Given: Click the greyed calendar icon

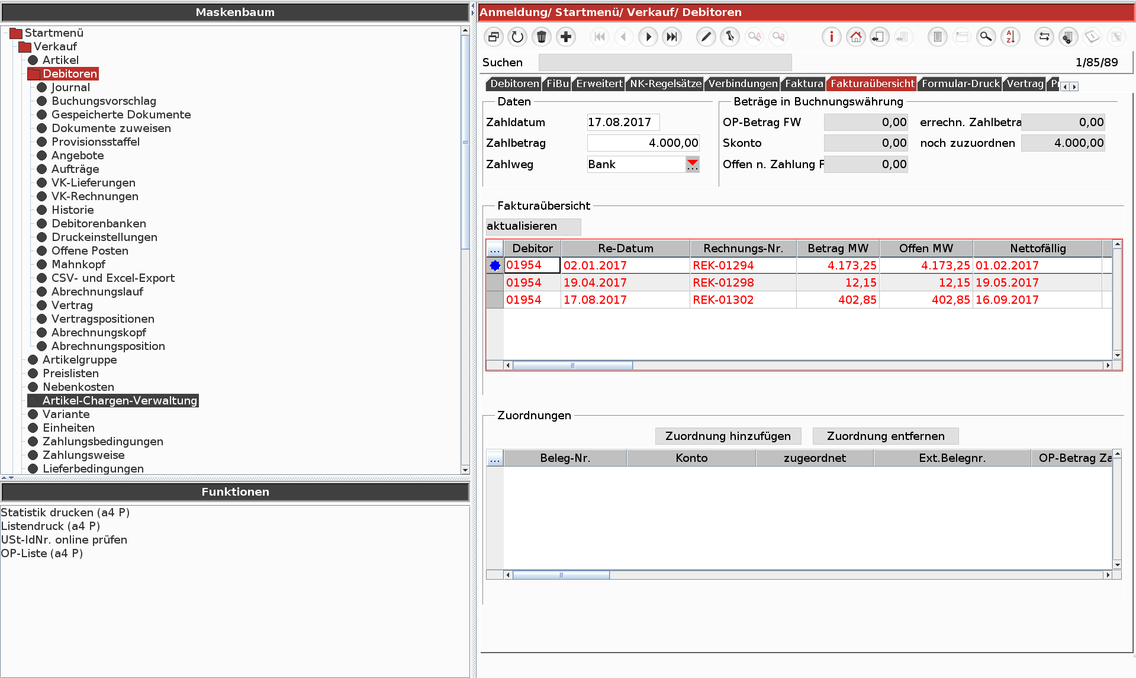Looking at the screenshot, I should (x=1092, y=37).
